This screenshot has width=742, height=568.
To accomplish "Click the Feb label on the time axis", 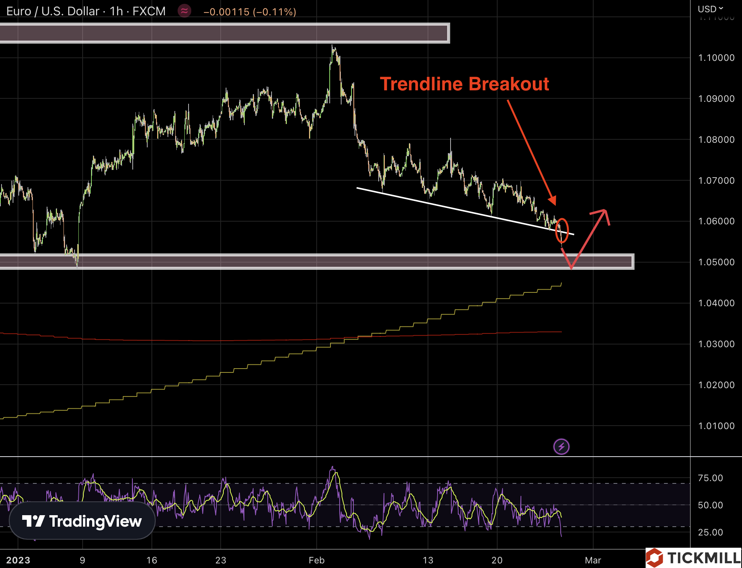I will tap(316, 560).
